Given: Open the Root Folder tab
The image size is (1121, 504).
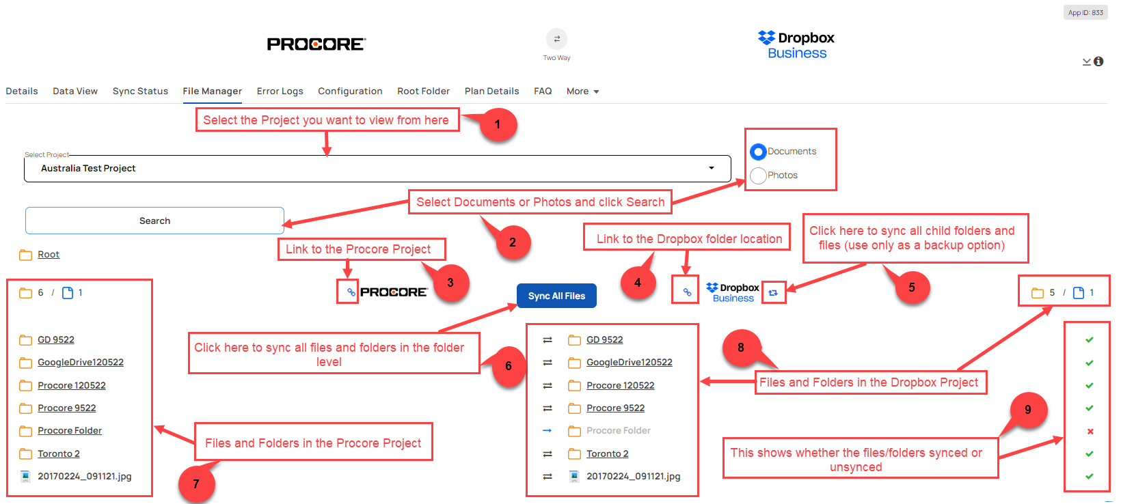Looking at the screenshot, I should tap(424, 92).
